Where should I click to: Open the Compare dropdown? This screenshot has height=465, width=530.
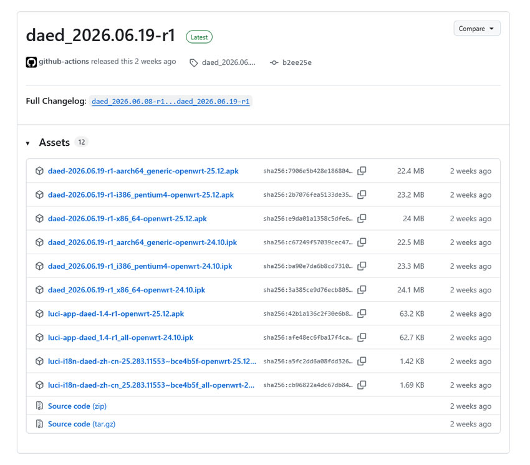[x=476, y=29]
